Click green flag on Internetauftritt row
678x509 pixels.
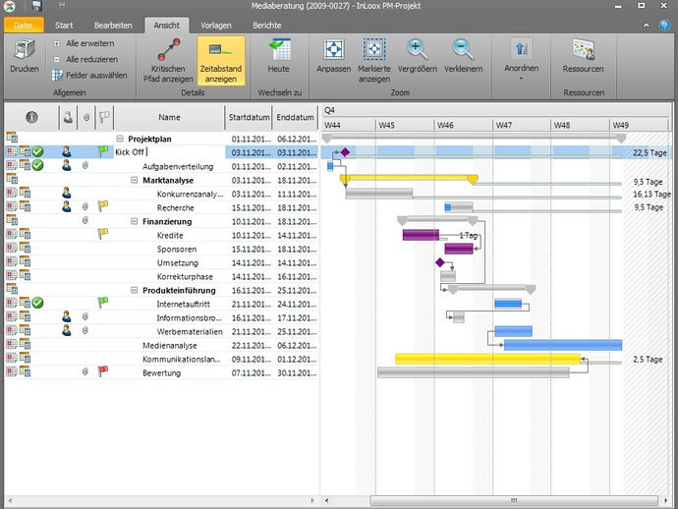[x=103, y=303]
